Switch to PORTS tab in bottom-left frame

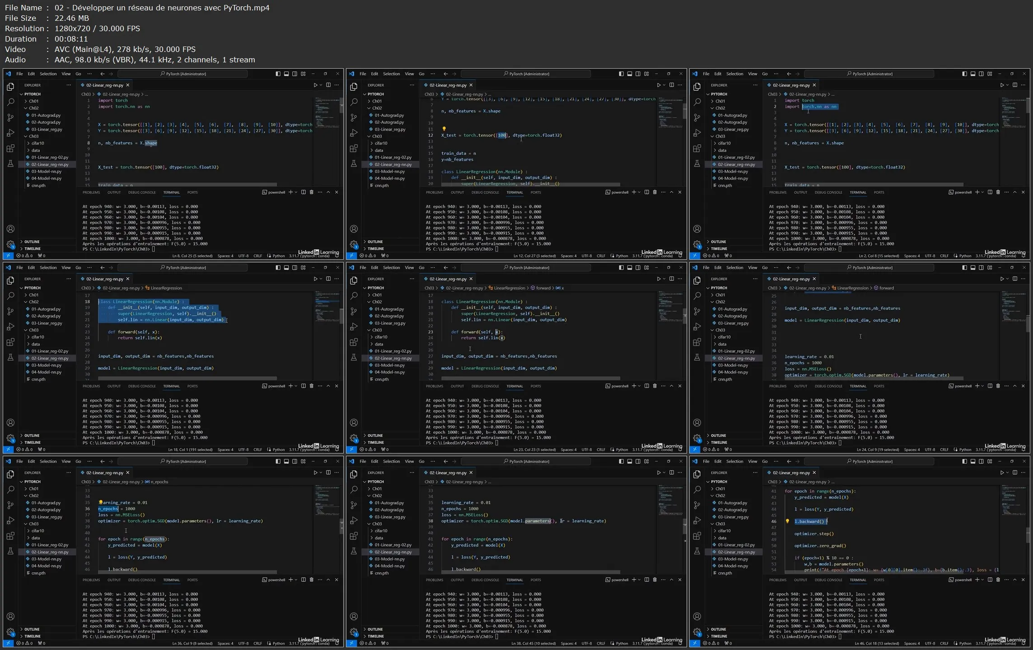pos(192,580)
